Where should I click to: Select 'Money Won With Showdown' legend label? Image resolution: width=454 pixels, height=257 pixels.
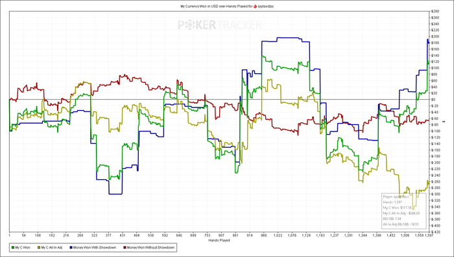tap(95, 247)
